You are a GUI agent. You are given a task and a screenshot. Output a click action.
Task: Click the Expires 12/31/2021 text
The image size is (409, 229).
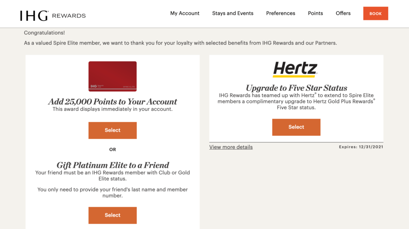[361, 147]
